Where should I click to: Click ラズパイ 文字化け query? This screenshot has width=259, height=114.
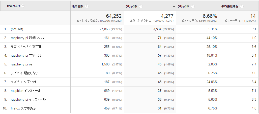[x=23, y=82]
